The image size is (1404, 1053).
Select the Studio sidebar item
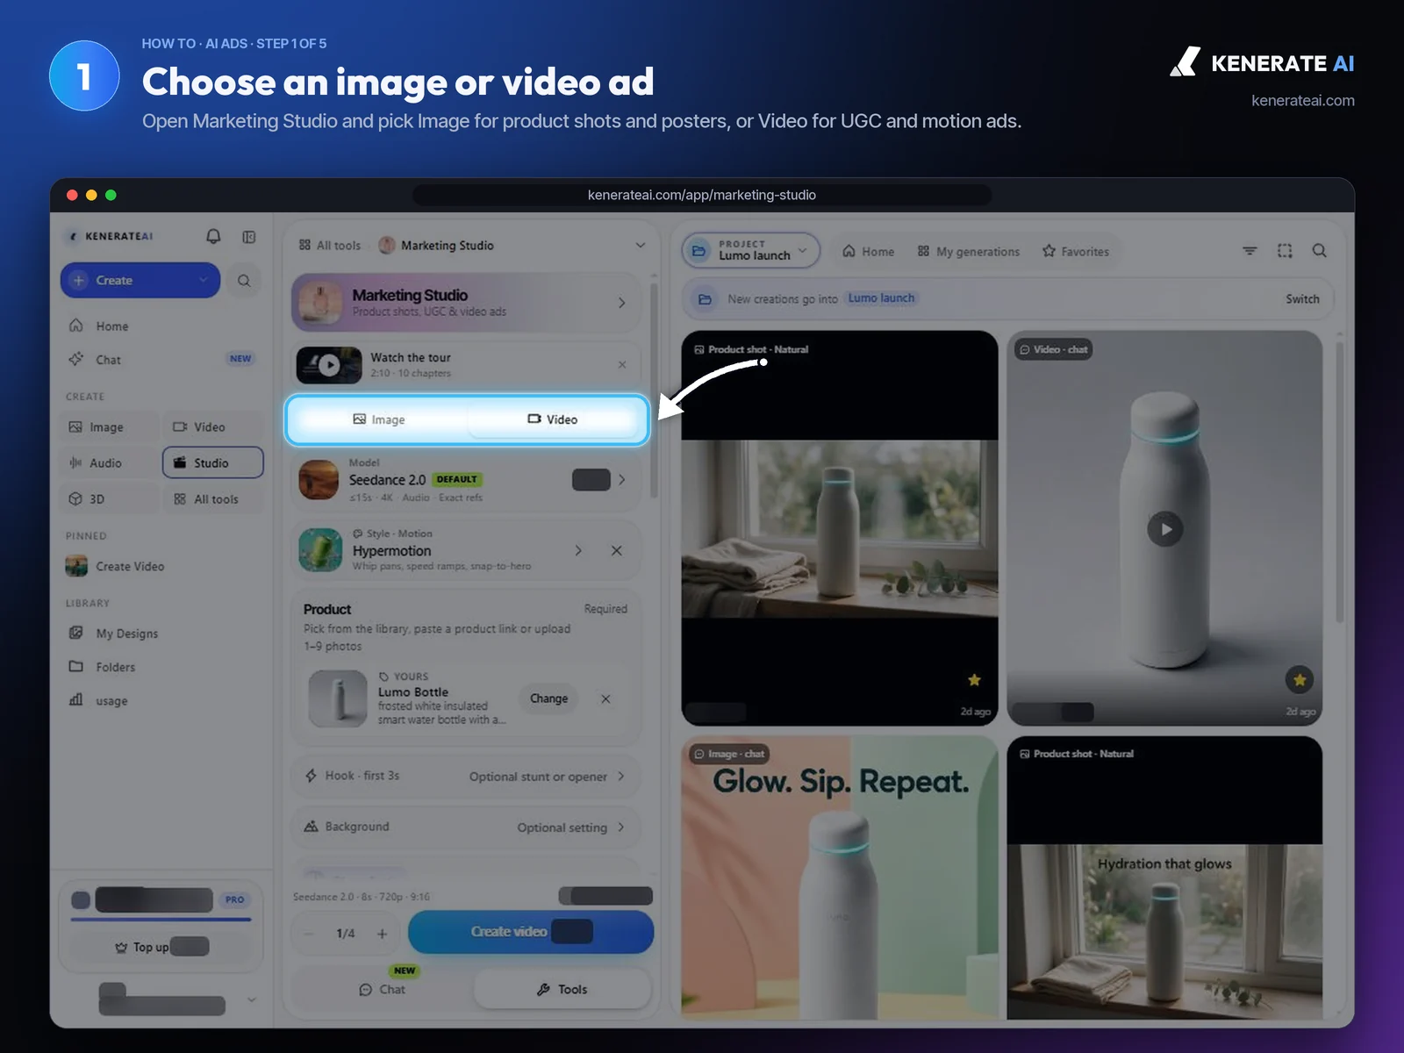point(212,462)
